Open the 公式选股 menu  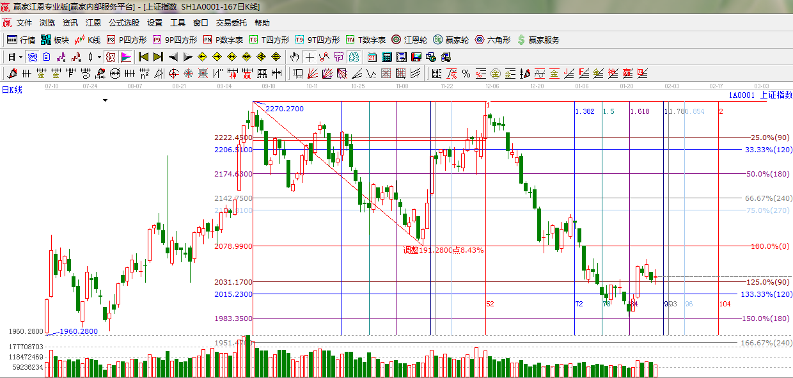coord(123,23)
